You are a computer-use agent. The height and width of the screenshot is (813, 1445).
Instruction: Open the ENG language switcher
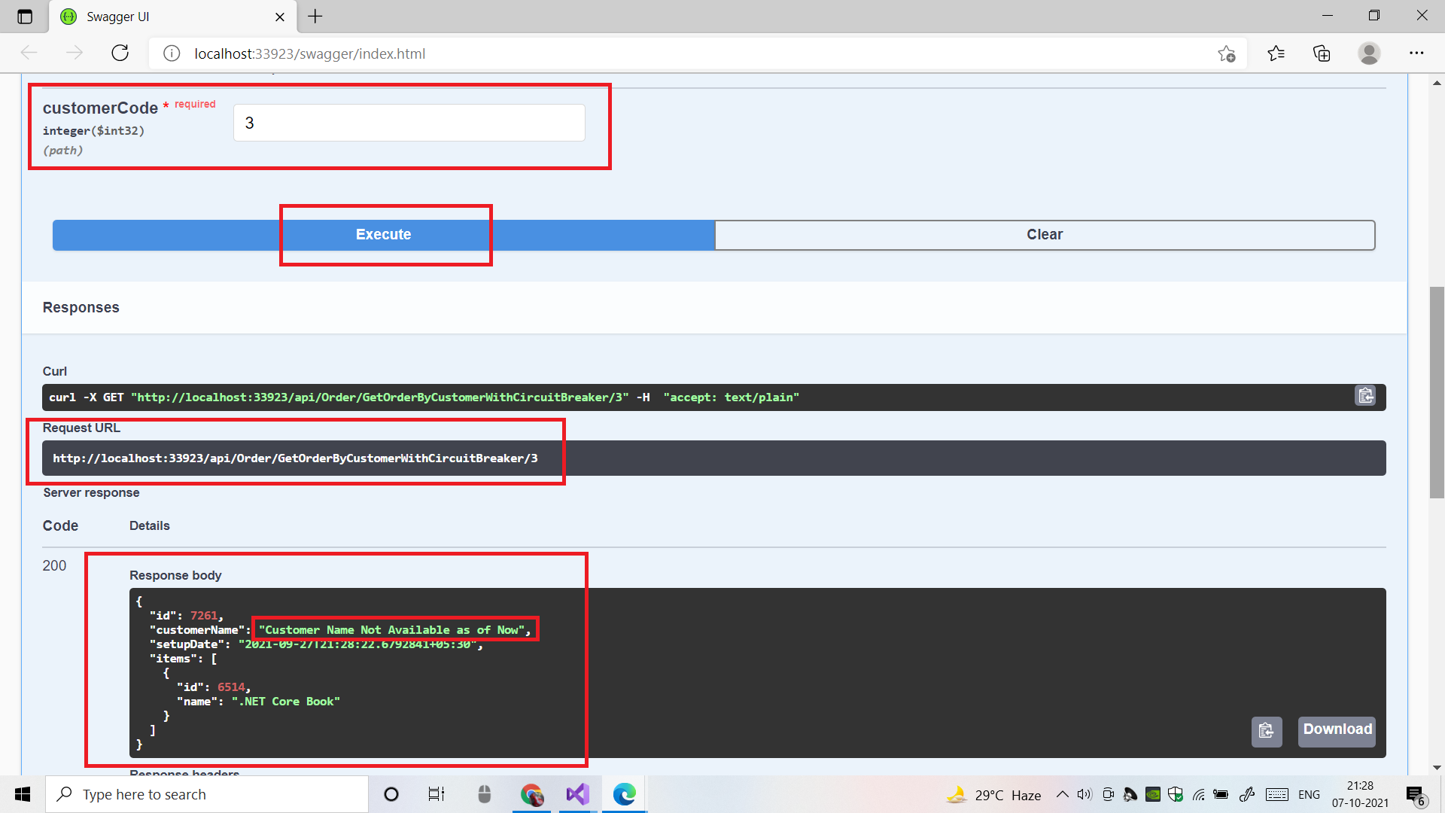click(x=1310, y=794)
